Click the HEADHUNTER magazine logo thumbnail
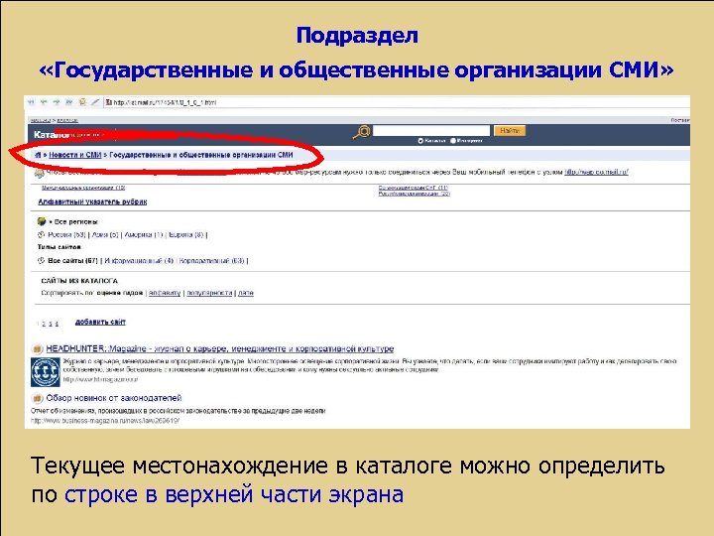This screenshot has width=714, height=536. click(45, 372)
